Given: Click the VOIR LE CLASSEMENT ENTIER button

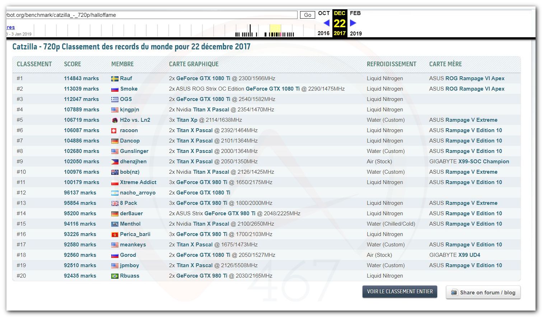Looking at the screenshot, I should click(x=400, y=292).
